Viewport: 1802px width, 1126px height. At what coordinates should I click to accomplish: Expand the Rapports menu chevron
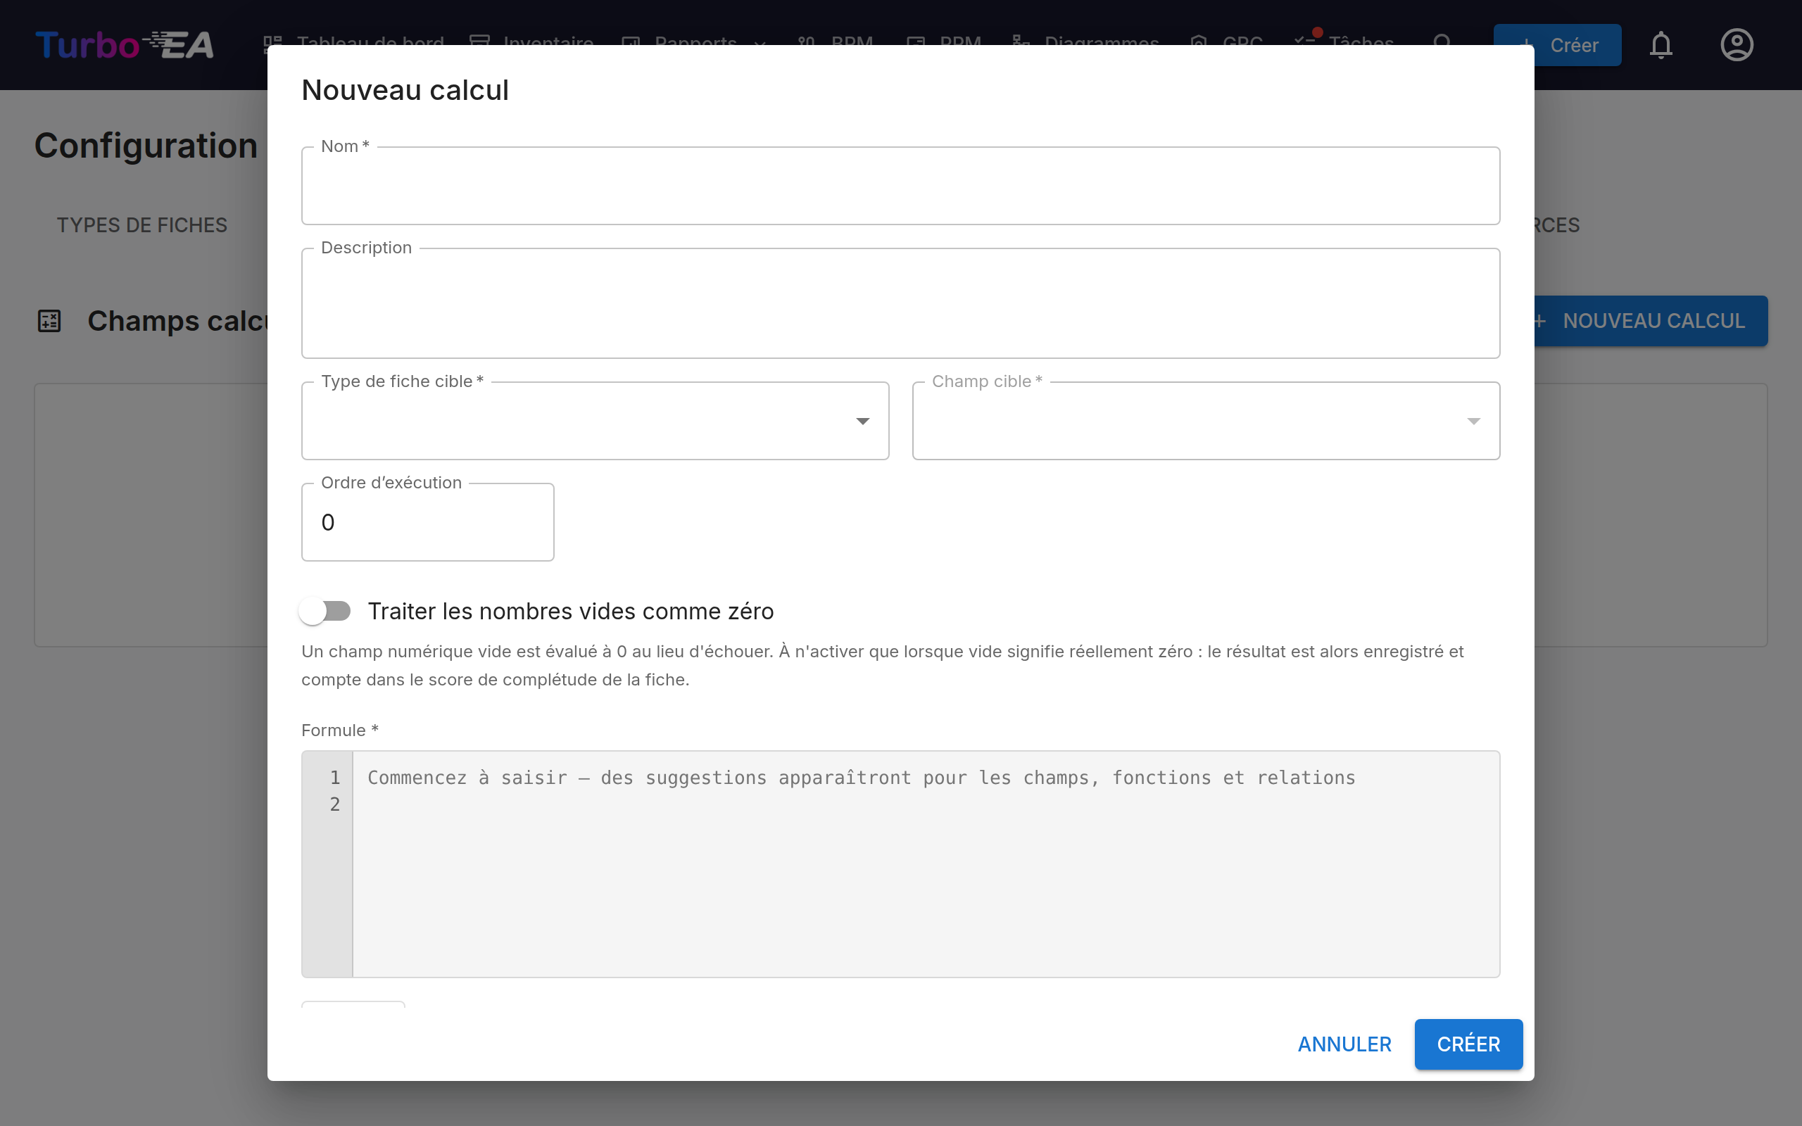tap(760, 44)
